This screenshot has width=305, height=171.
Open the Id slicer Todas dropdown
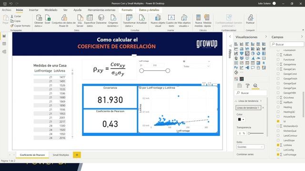196,66
